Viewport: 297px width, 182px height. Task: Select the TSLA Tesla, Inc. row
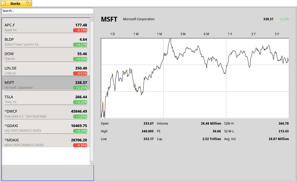(x=46, y=97)
